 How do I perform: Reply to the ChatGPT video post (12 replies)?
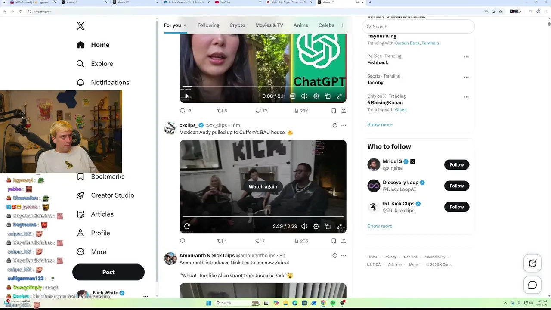[x=186, y=111]
